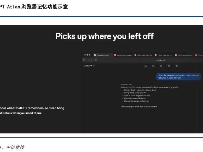Click 'details when you need them' caption line

[x=22, y=113]
